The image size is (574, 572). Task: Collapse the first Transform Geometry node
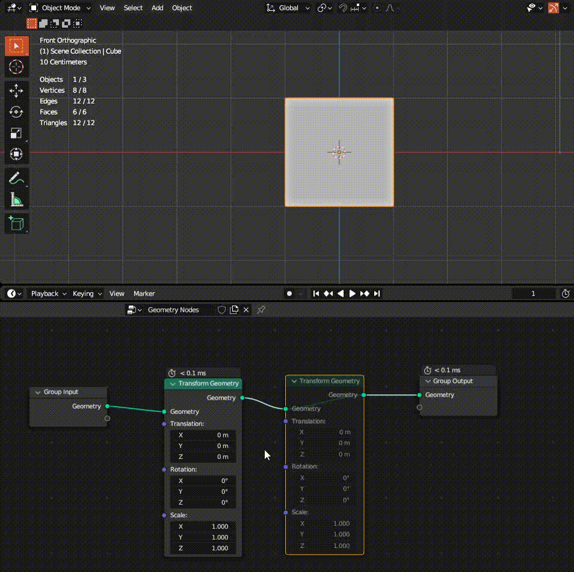[173, 384]
